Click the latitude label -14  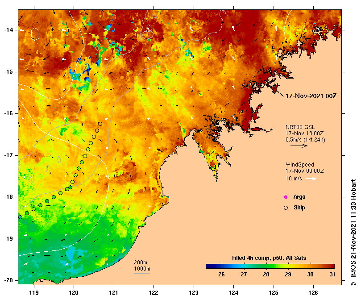[x=8, y=30]
